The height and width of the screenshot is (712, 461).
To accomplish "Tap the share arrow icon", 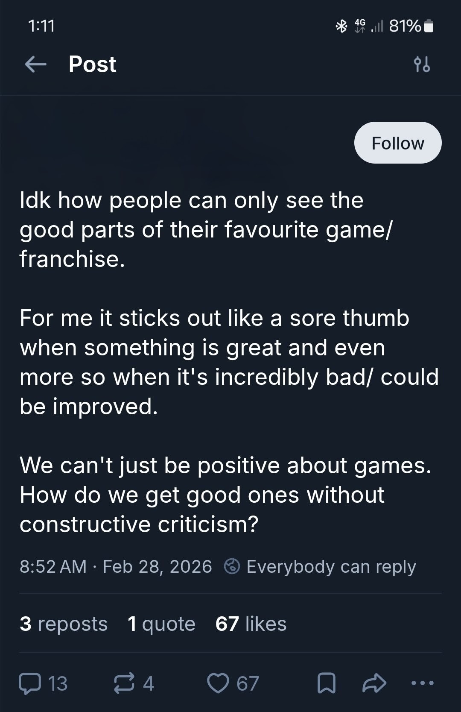I will tap(374, 683).
